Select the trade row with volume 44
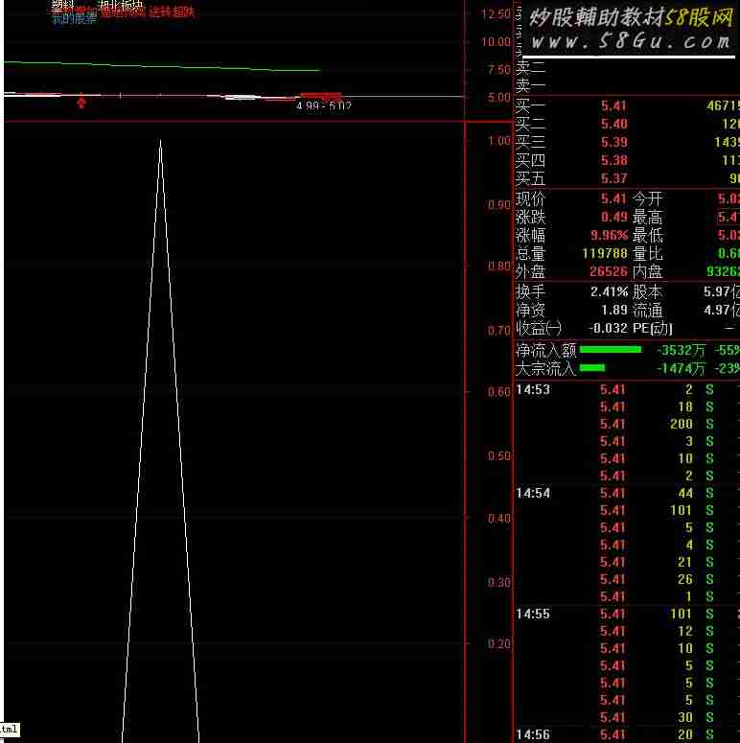Viewport: 740px width, 743px height. [x=628, y=494]
